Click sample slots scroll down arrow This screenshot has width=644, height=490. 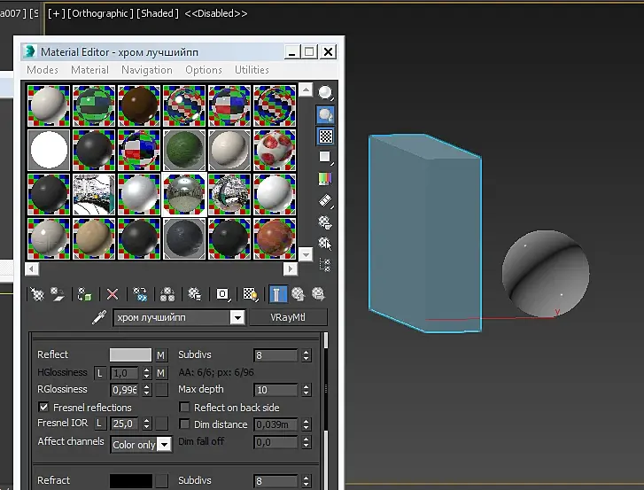click(306, 254)
